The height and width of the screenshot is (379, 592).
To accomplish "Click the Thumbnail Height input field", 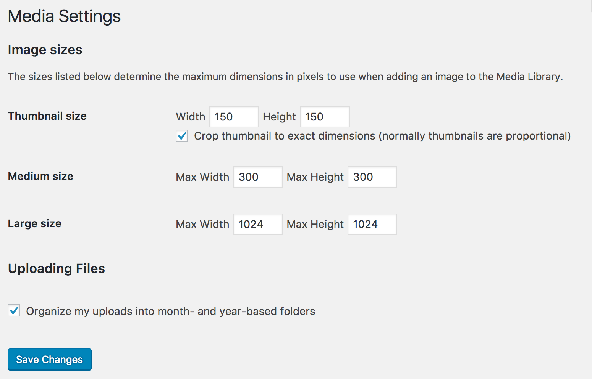I will pyautogui.click(x=325, y=117).
